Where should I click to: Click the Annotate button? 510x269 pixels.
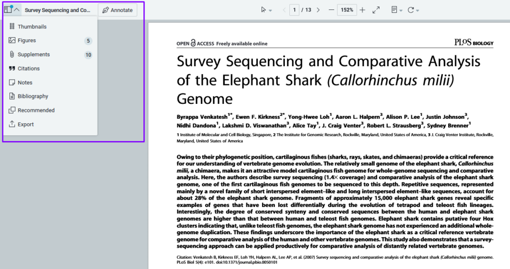[x=118, y=10]
